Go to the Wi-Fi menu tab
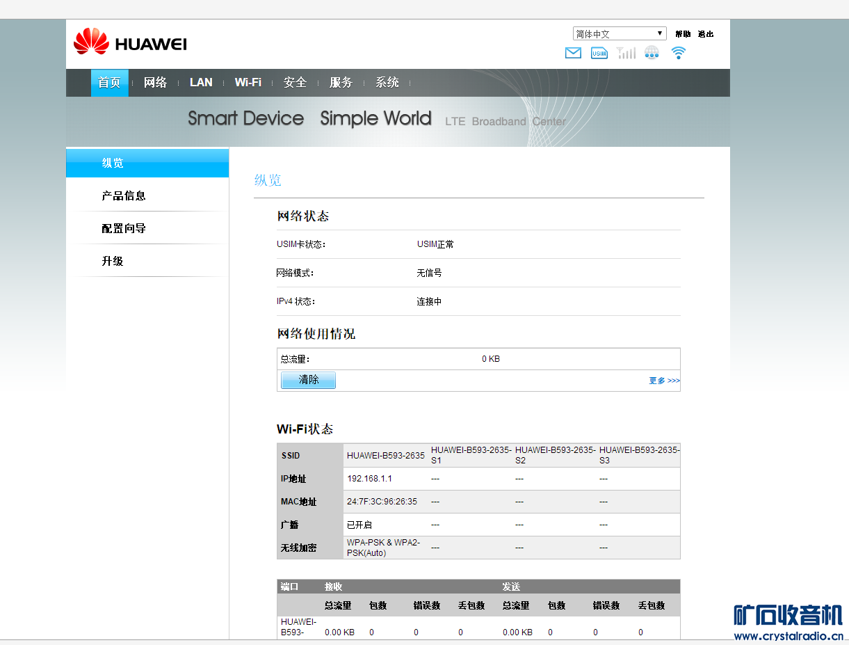The image size is (849, 645). [248, 83]
